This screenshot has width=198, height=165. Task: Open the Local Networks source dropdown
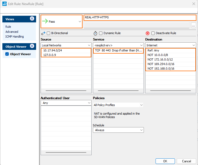(x=66, y=45)
